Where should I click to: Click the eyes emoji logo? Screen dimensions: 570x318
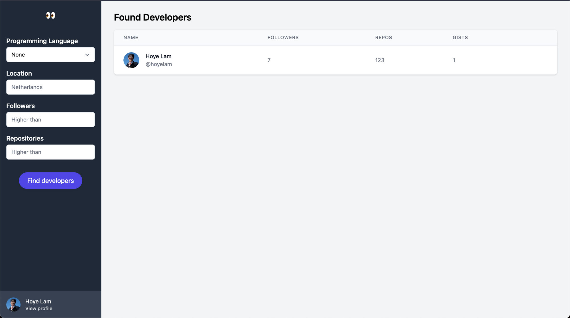(50, 15)
